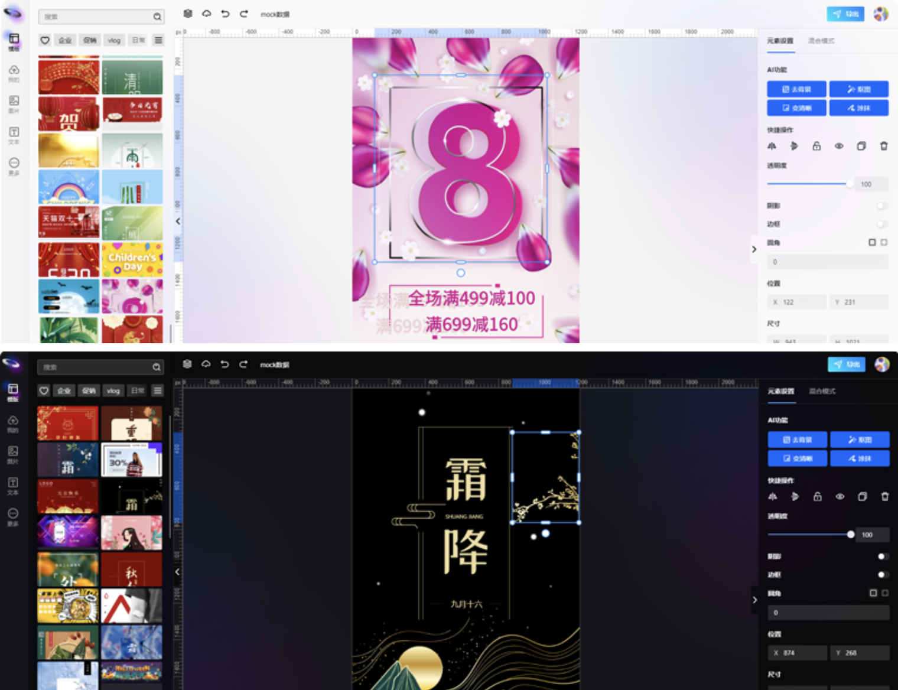Delete the selected element with trash icon
This screenshot has width=898, height=690.
click(x=884, y=145)
